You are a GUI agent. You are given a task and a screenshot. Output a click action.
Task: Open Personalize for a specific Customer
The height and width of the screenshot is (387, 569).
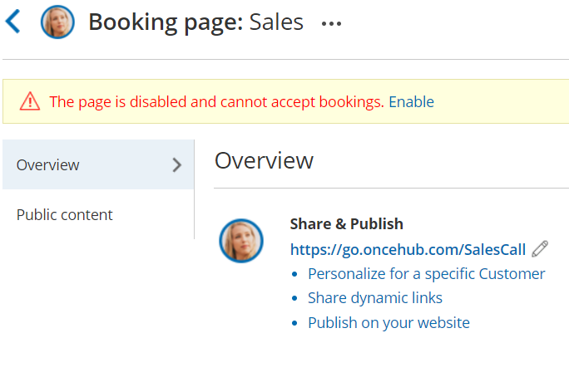click(x=426, y=273)
